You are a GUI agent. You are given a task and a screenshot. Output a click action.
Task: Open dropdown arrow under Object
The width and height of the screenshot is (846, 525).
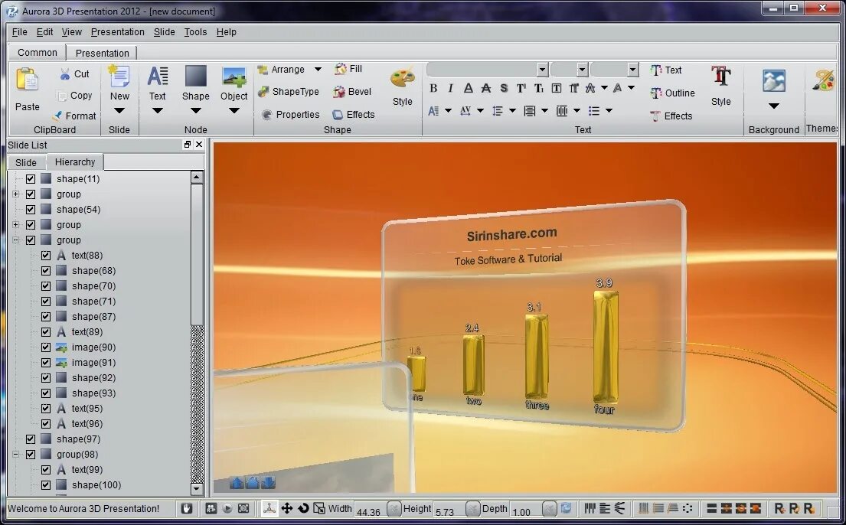[x=234, y=111]
